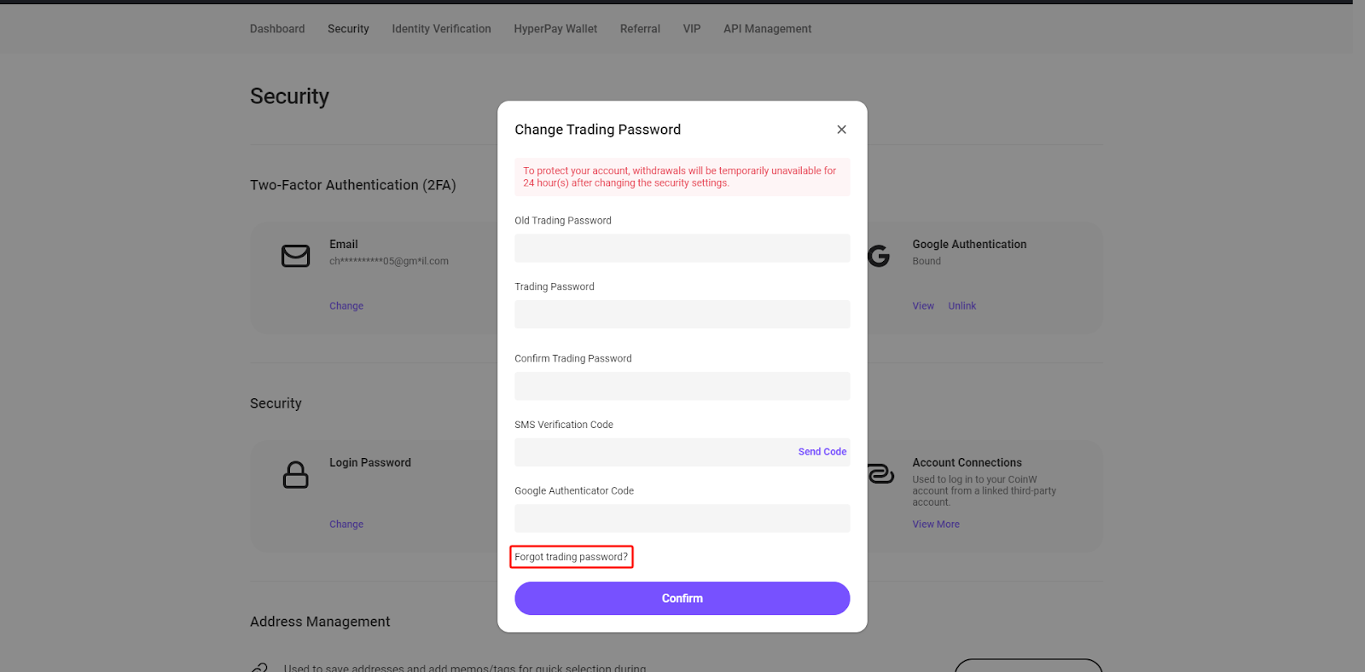
Task: Unlink Google Authentication
Action: pyautogui.click(x=961, y=305)
